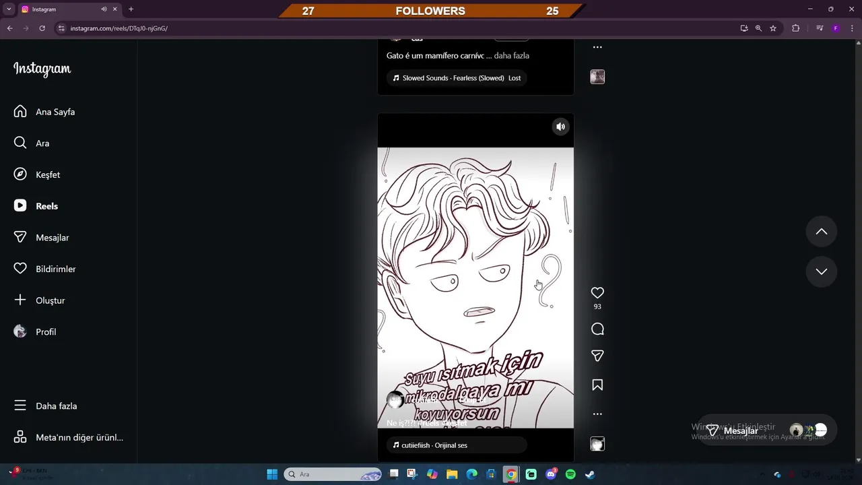Image resolution: width=862 pixels, height=485 pixels.
Task: Select the Instagram browser tab
Action: (x=69, y=9)
